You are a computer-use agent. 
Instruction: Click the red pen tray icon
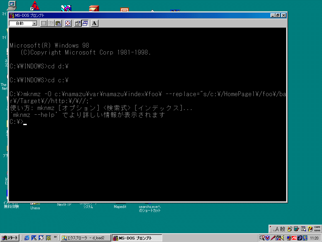tap(273, 238)
